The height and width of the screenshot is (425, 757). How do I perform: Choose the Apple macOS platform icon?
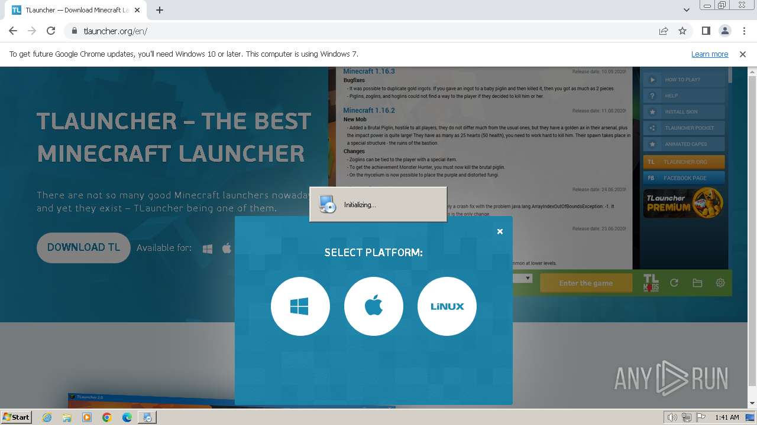pyautogui.click(x=374, y=306)
